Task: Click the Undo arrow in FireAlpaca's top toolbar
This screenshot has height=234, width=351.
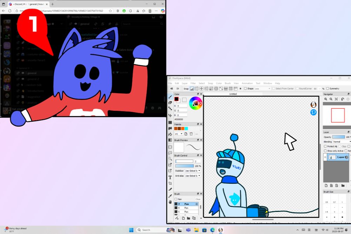Action: [172, 89]
